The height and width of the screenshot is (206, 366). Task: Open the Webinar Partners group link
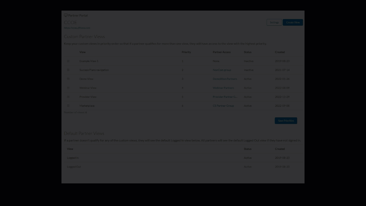pos(223,88)
